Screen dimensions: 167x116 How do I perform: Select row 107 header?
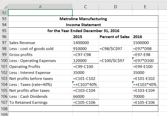point(4,103)
